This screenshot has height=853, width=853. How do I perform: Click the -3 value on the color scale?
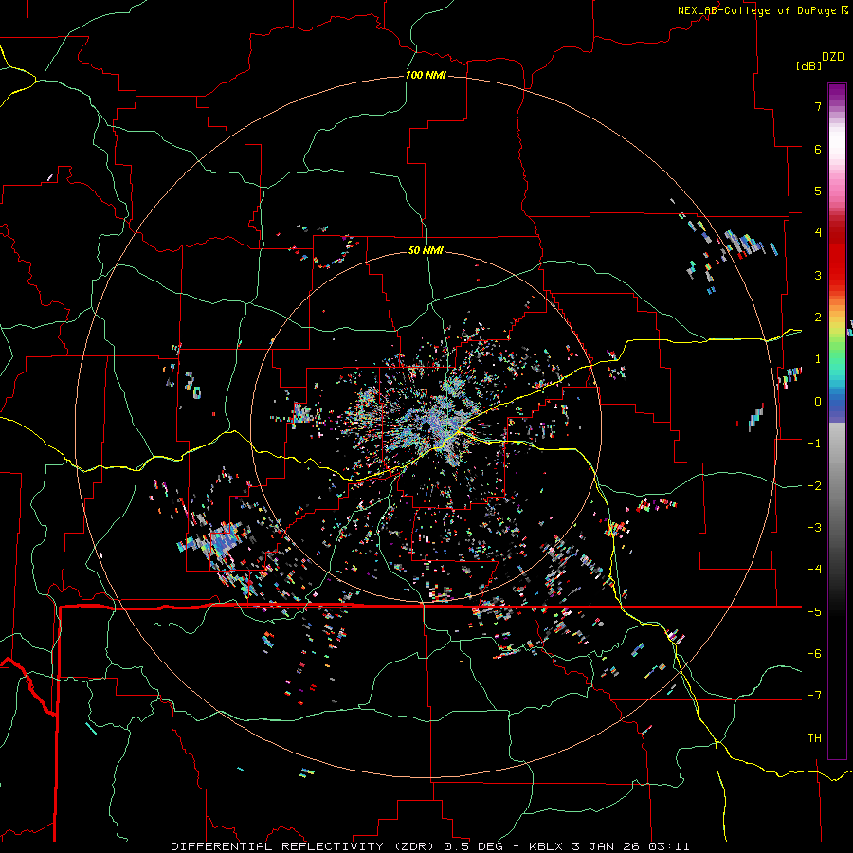(814, 527)
